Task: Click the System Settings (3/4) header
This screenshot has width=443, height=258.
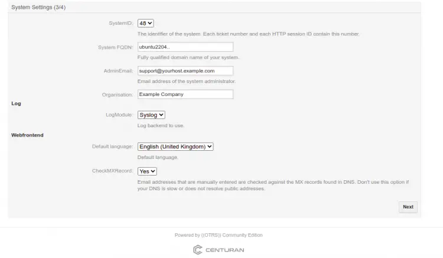Action: point(38,6)
